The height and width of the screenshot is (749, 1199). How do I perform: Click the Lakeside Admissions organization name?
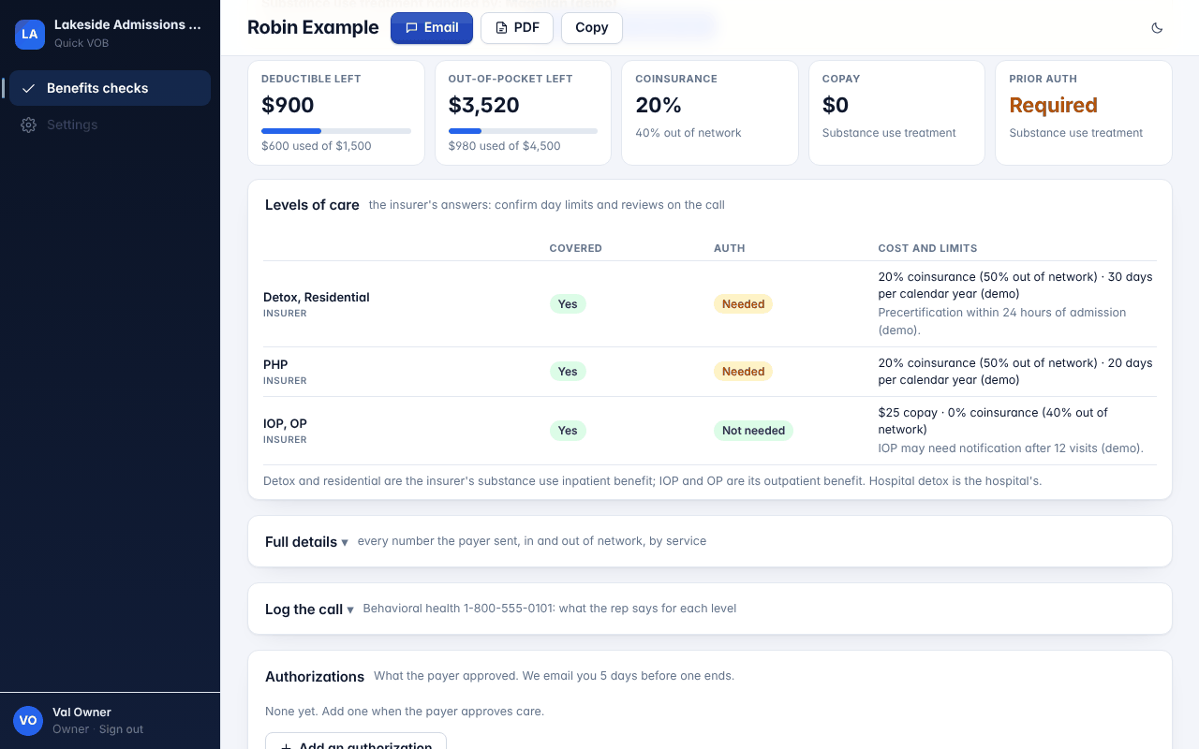click(127, 25)
